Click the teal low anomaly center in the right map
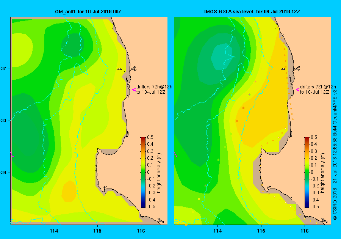341x239 pixels. pyautogui.click(x=222, y=56)
